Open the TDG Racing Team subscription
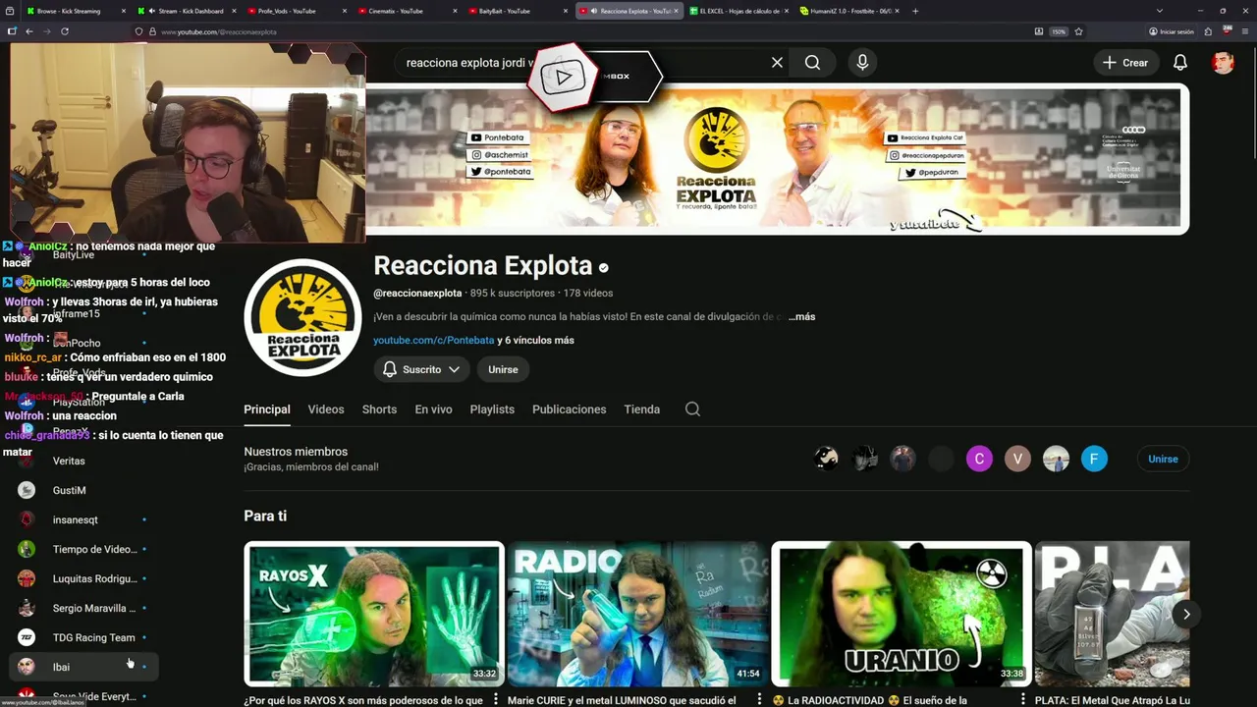This screenshot has height=707, width=1257. tap(83, 637)
